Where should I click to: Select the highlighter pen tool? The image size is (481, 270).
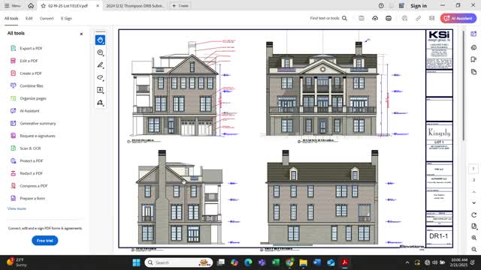pyautogui.click(x=100, y=65)
